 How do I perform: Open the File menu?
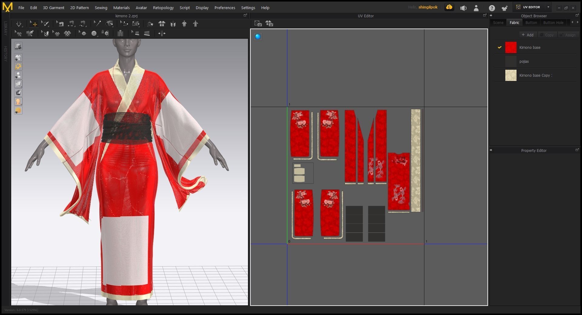click(21, 8)
